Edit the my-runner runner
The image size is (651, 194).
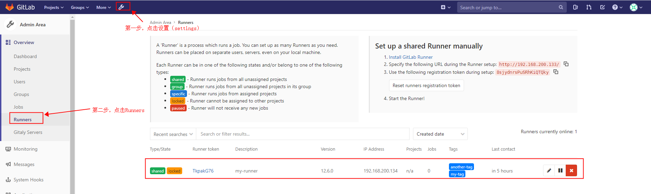click(549, 170)
